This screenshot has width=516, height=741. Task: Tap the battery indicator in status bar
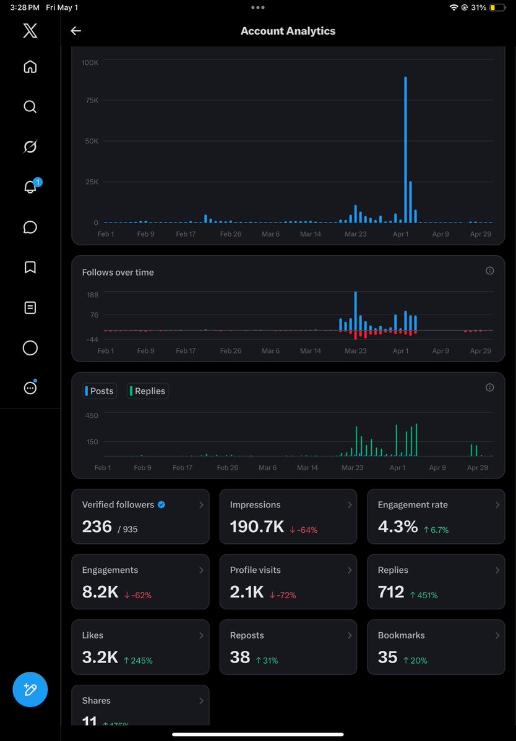tap(497, 7)
